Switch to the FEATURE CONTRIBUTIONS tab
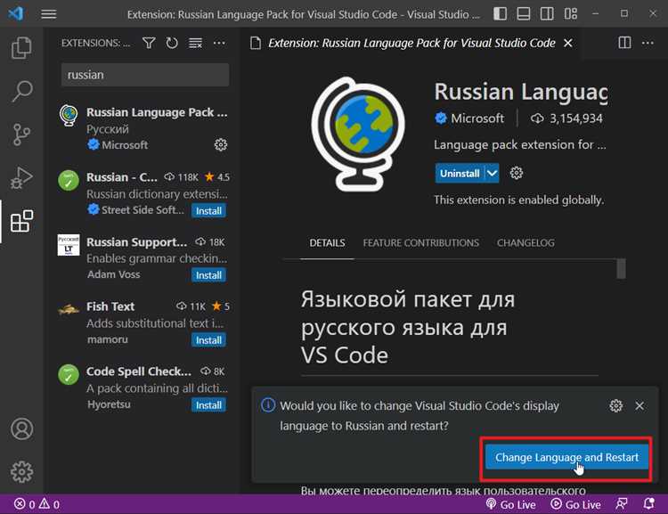 point(421,243)
